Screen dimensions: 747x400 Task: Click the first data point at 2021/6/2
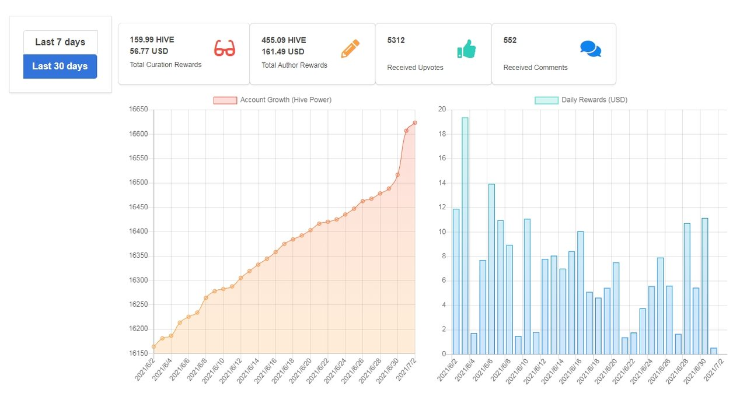[154, 346]
